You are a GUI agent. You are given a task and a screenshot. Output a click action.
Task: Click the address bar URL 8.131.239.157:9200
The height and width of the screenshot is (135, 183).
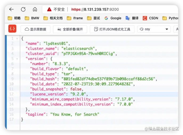click(95, 9)
